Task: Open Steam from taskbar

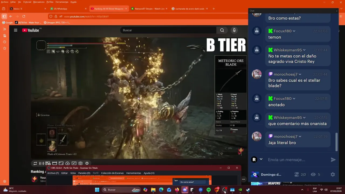Action: (248, 190)
